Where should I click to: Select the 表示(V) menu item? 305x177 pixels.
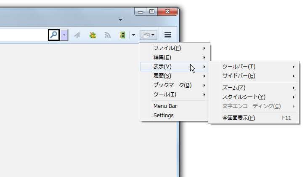(x=175, y=67)
